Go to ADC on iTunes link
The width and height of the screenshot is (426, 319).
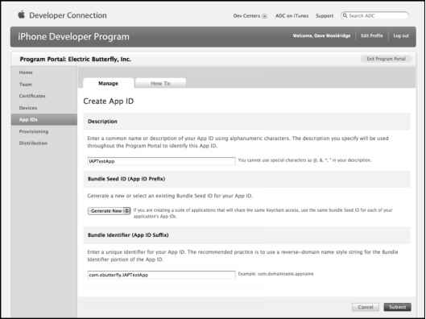pyautogui.click(x=292, y=16)
